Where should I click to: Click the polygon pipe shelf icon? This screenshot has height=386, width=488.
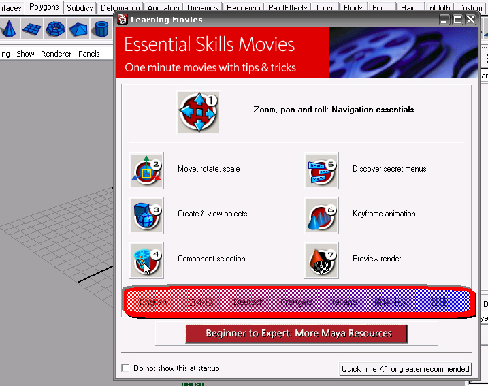pyautogui.click(x=101, y=29)
